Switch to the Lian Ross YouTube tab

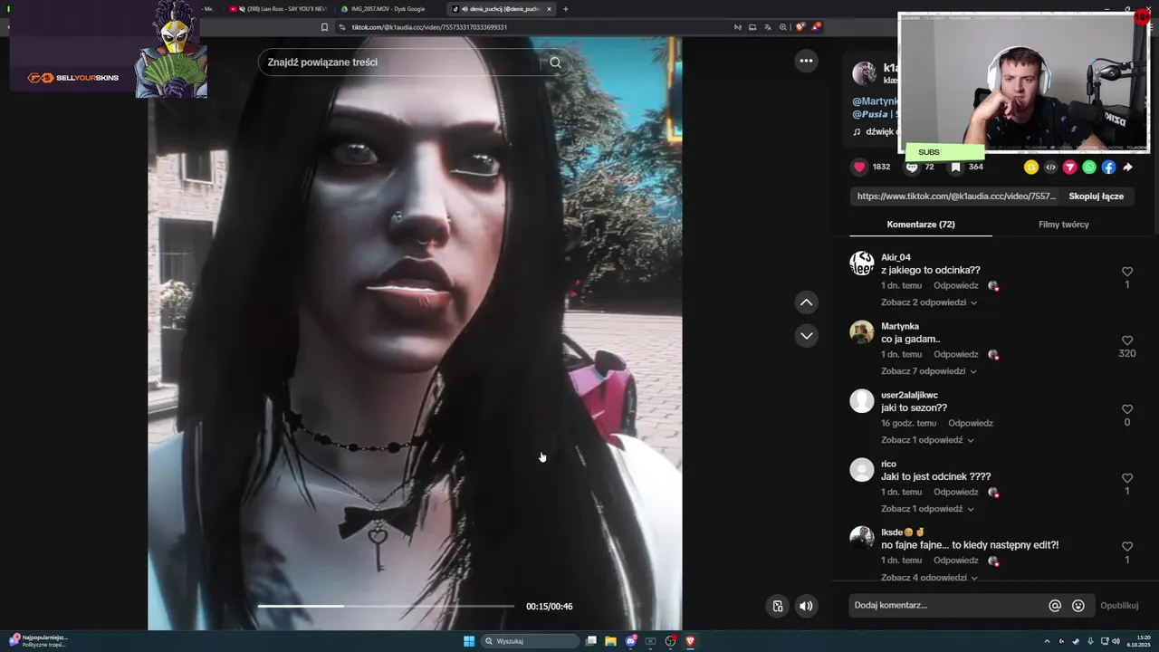[x=279, y=9]
